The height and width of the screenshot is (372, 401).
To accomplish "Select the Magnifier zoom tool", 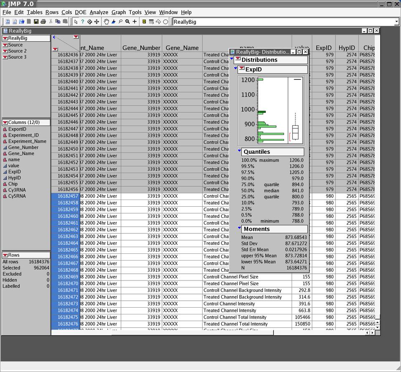I will [x=127, y=22].
